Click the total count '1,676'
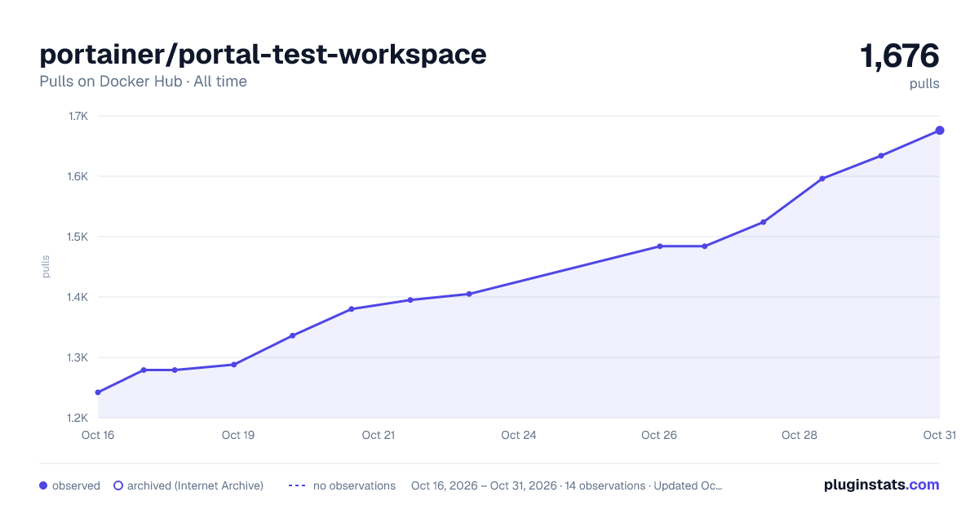This screenshot has width=979, height=514. pyautogui.click(x=899, y=56)
